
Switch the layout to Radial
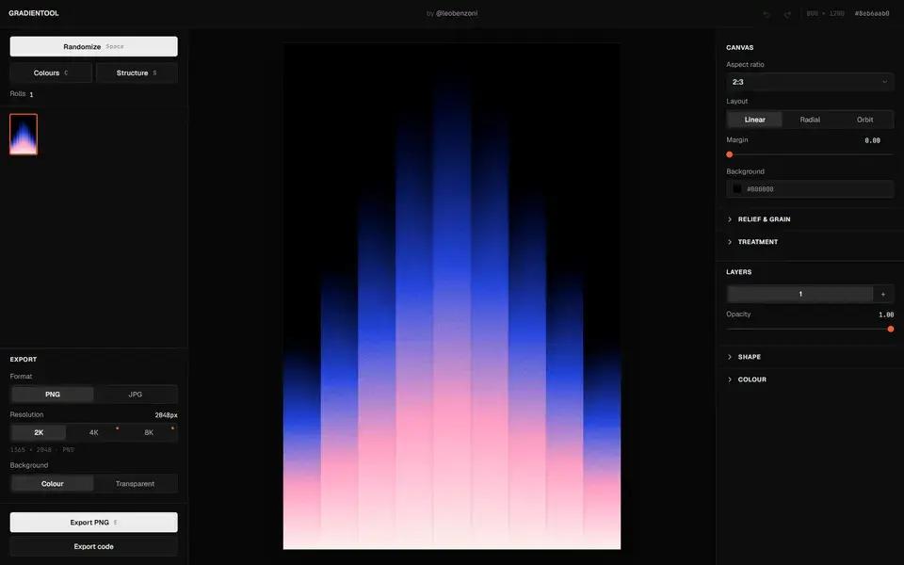click(x=810, y=120)
